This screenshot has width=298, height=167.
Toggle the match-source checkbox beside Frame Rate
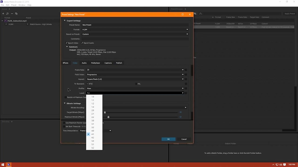click(186, 70)
